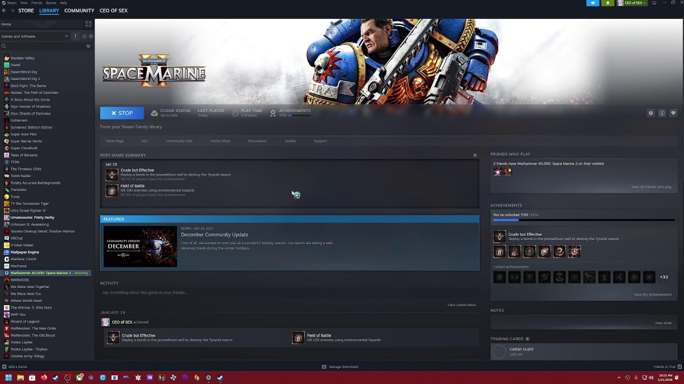
Task: Open the Games menu
Action: point(51,3)
